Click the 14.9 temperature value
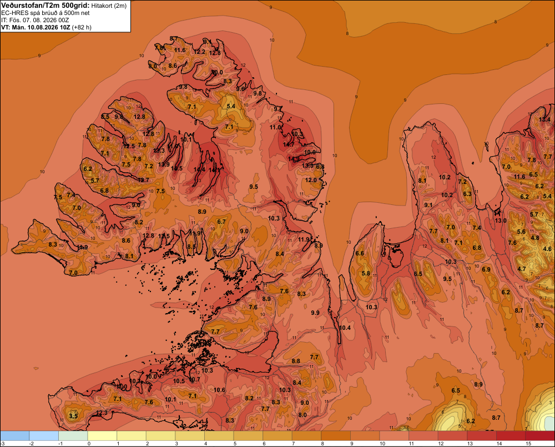This screenshot has width=555, height=447. coord(294,159)
